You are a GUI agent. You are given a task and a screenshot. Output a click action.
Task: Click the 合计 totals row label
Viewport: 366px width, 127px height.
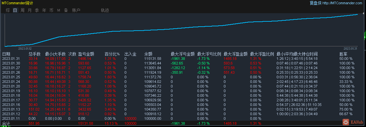point(6,123)
